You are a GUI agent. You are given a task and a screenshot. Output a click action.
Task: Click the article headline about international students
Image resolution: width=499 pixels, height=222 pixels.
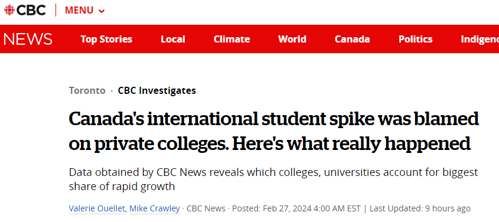[273, 131]
